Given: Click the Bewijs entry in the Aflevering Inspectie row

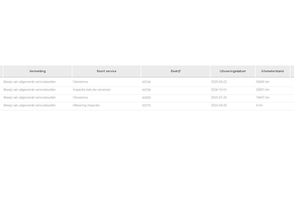Looking at the screenshot, I should tap(30, 105).
